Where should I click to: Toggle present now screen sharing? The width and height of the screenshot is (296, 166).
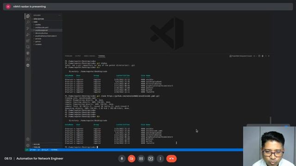click(x=151, y=159)
